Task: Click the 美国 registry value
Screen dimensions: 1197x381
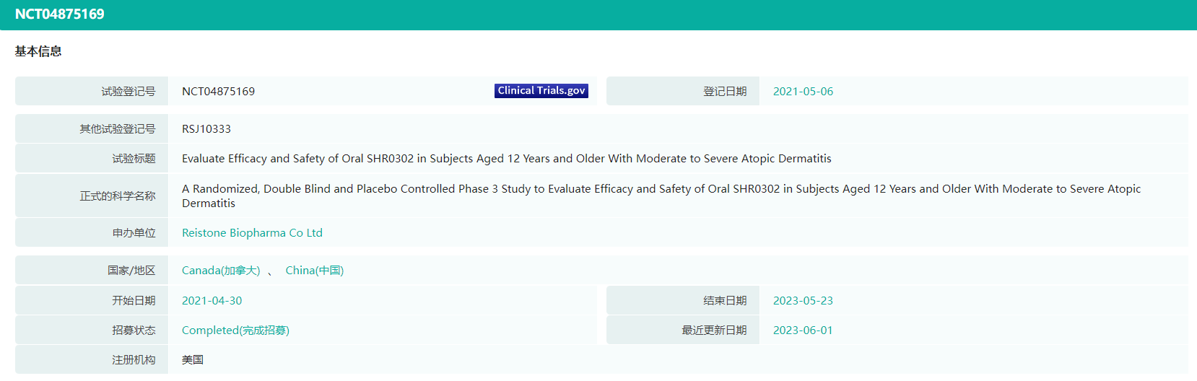Action: (193, 360)
